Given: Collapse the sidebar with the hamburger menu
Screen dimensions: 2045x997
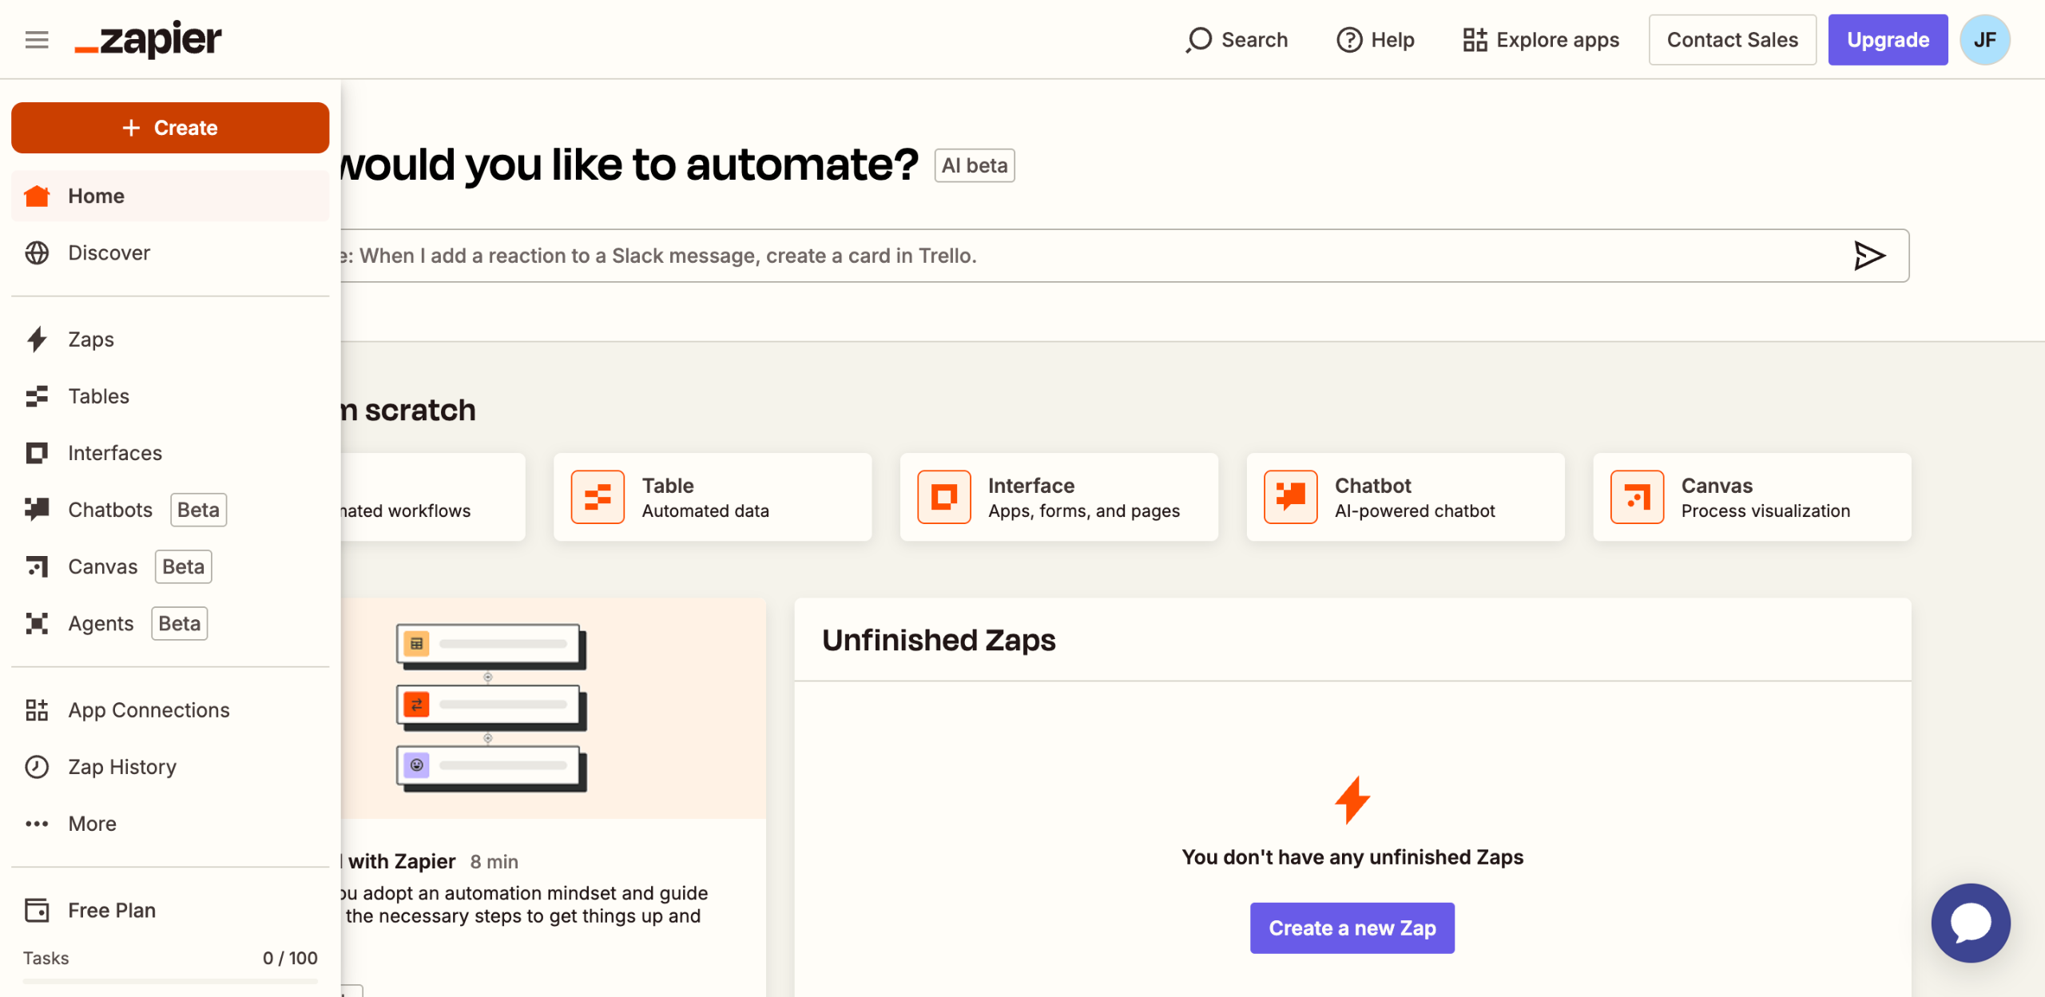Looking at the screenshot, I should point(36,39).
